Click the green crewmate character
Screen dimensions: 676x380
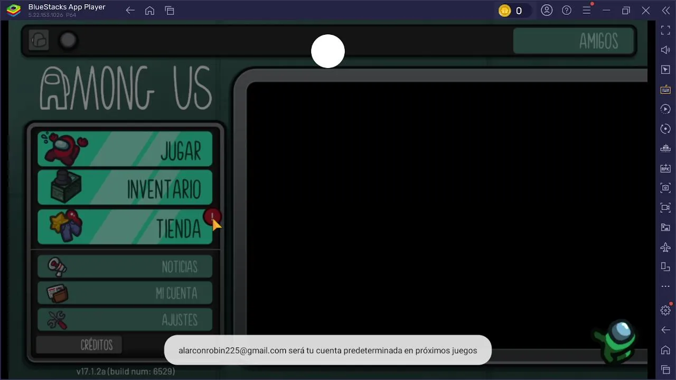point(615,340)
